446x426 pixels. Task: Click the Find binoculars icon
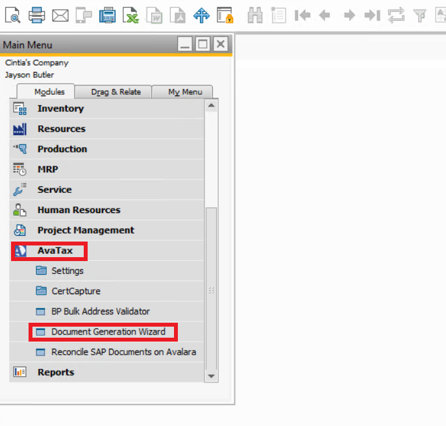pos(255,16)
